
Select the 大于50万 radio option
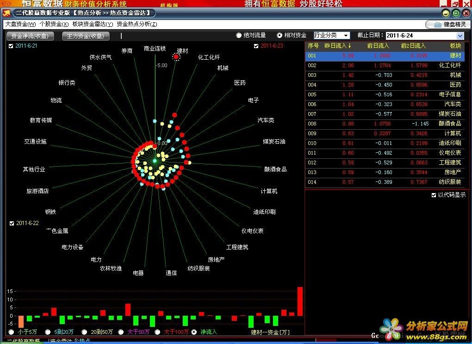121,332
